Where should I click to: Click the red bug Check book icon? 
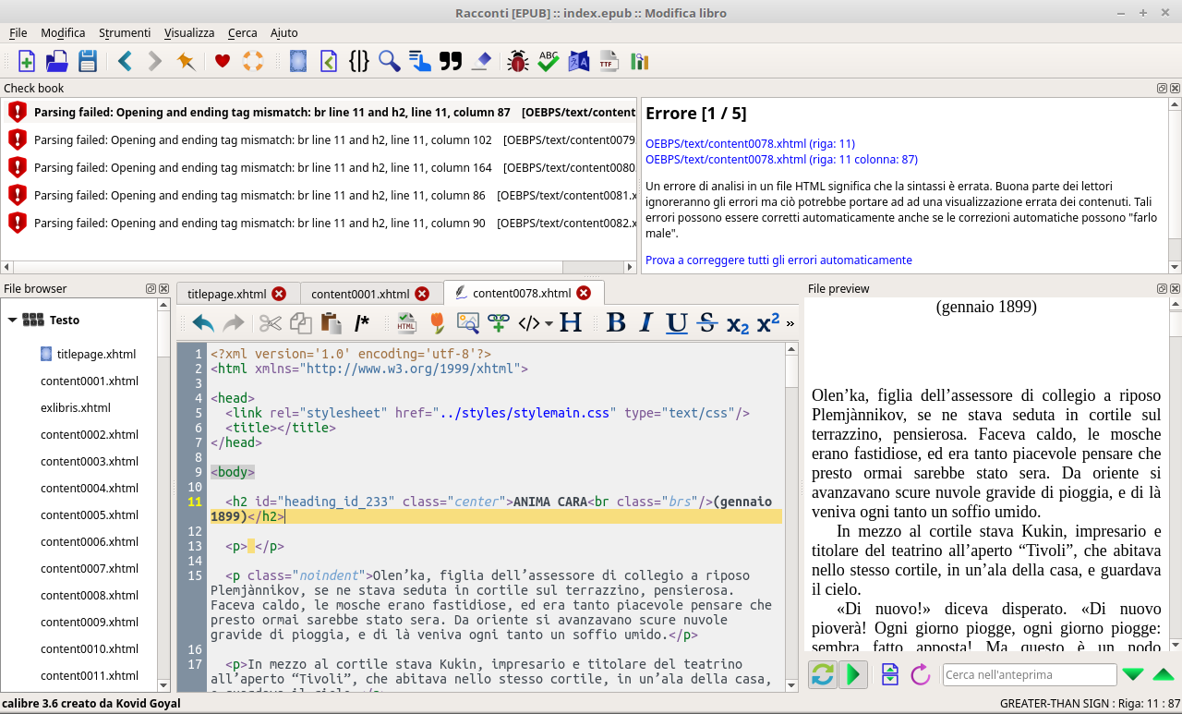pos(517,62)
